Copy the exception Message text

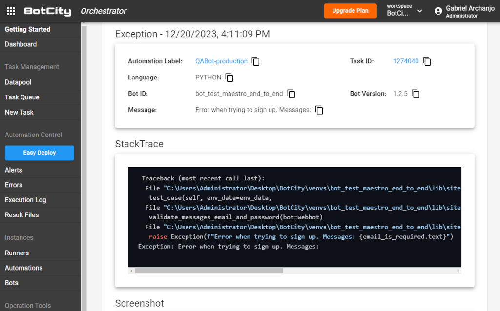[x=319, y=110]
